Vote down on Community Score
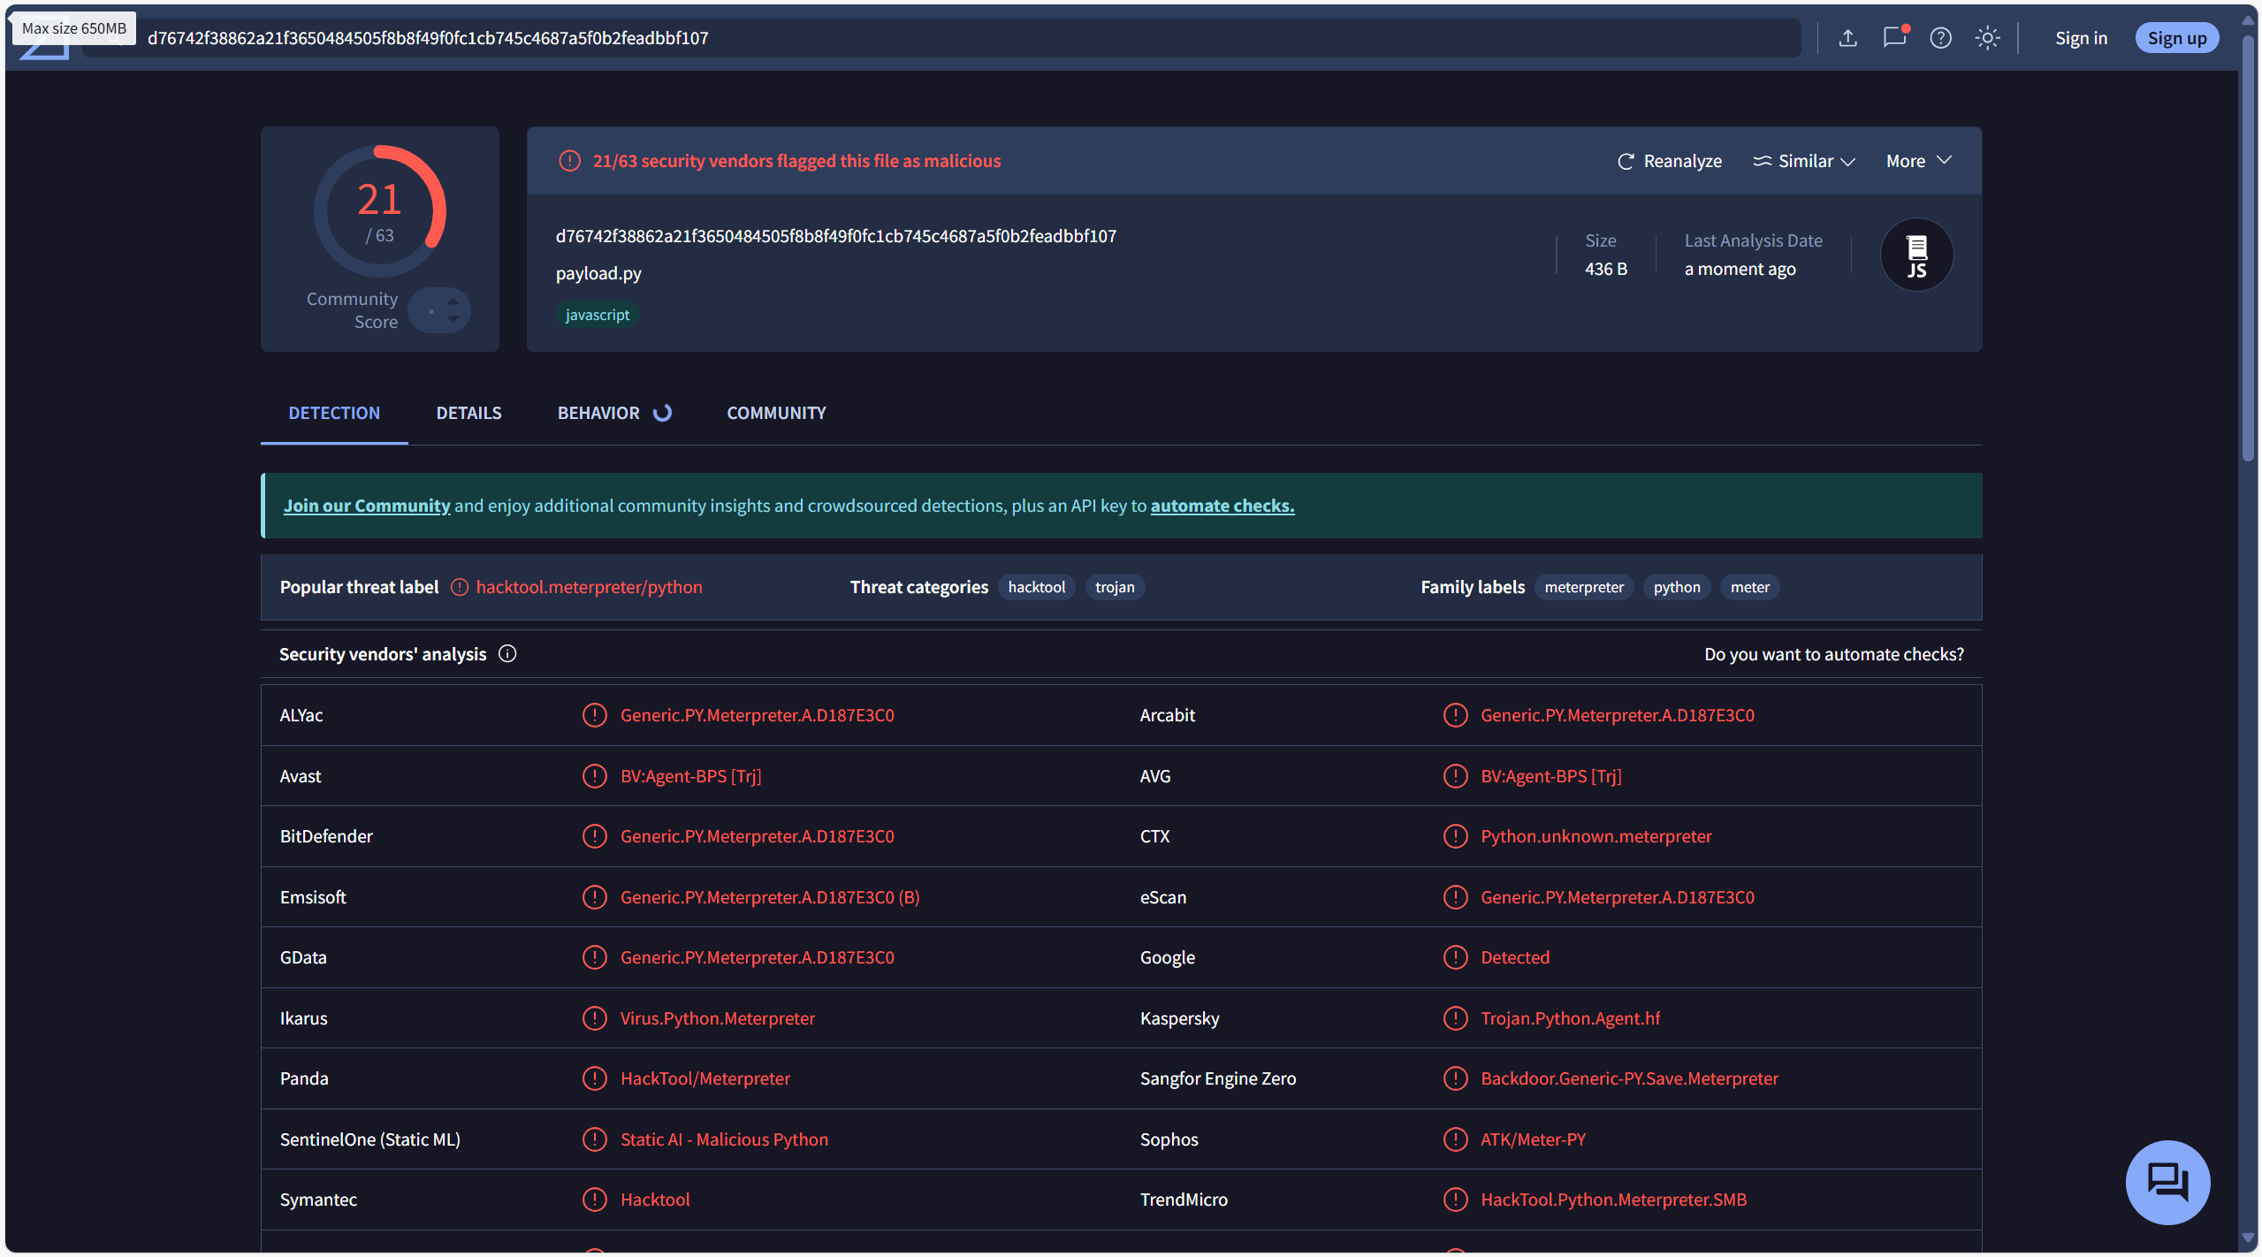 (x=453, y=319)
